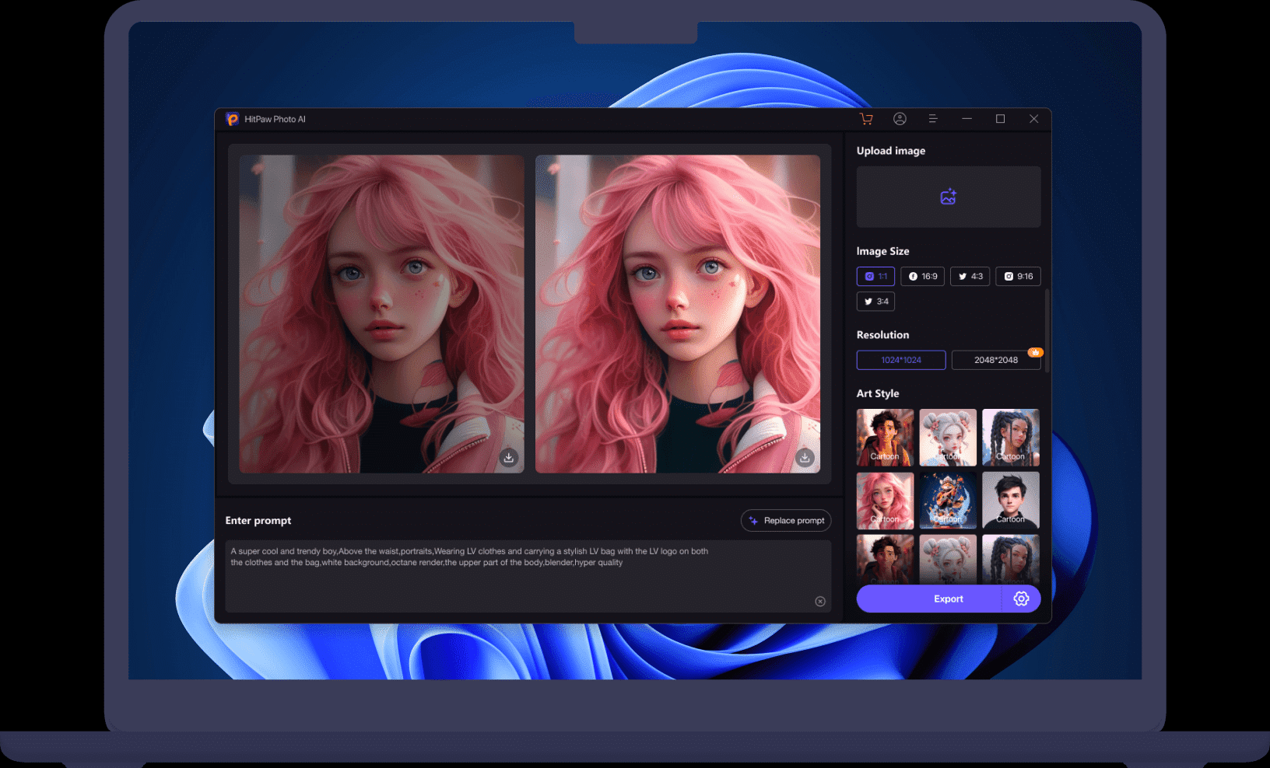Select the 3:4 aspect ratio
Viewport: 1270px width, 768px height.
coord(875,301)
